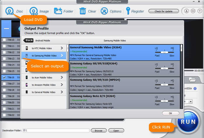This screenshot has width=204, height=138.
Task: Check the Title11 checkbox
Action: tap(4, 46)
